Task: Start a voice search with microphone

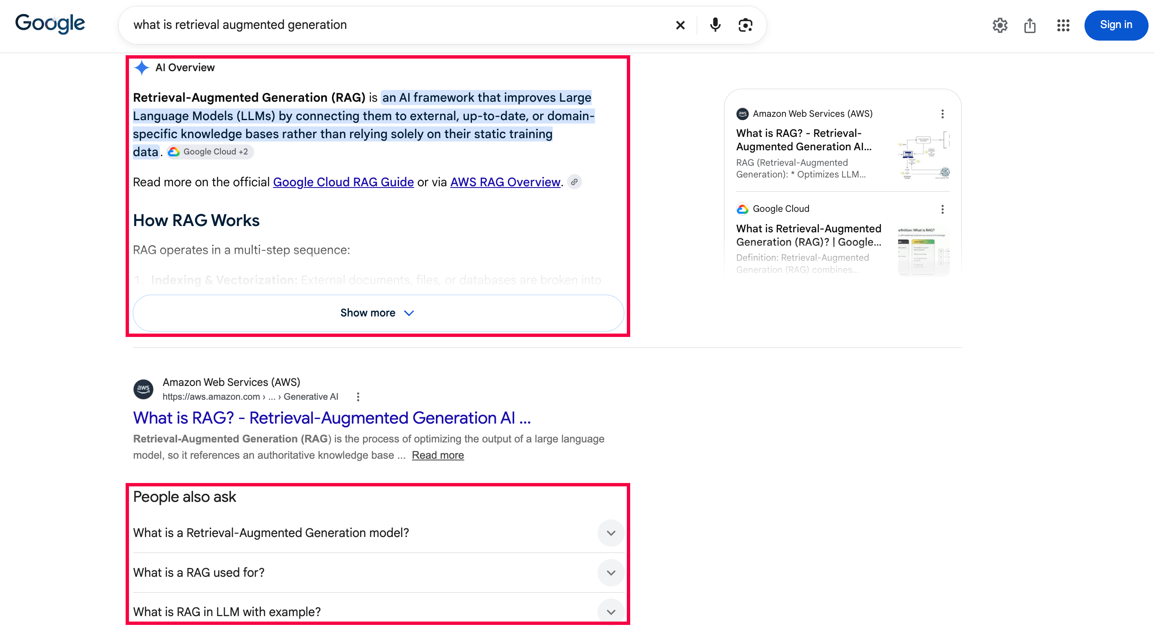Action: click(x=715, y=25)
